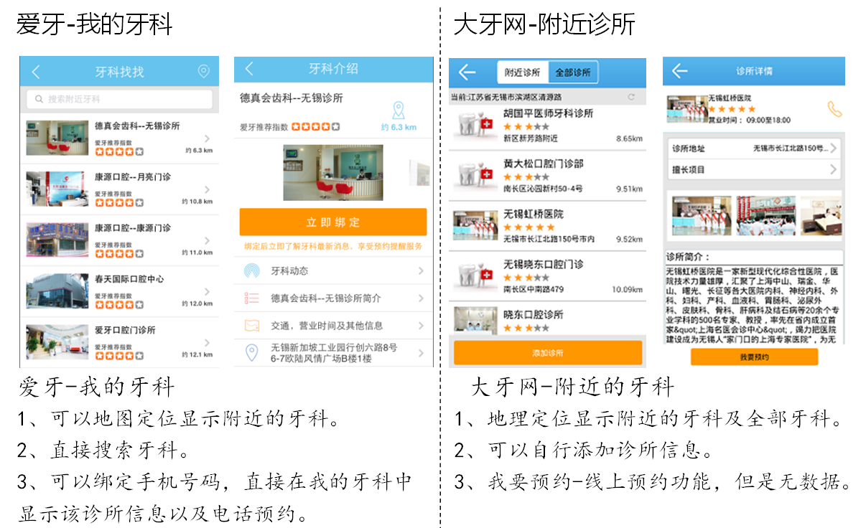The width and height of the screenshot is (866, 528).
Task: Tap the map pin above 约 6.3 km
Action: tap(399, 110)
